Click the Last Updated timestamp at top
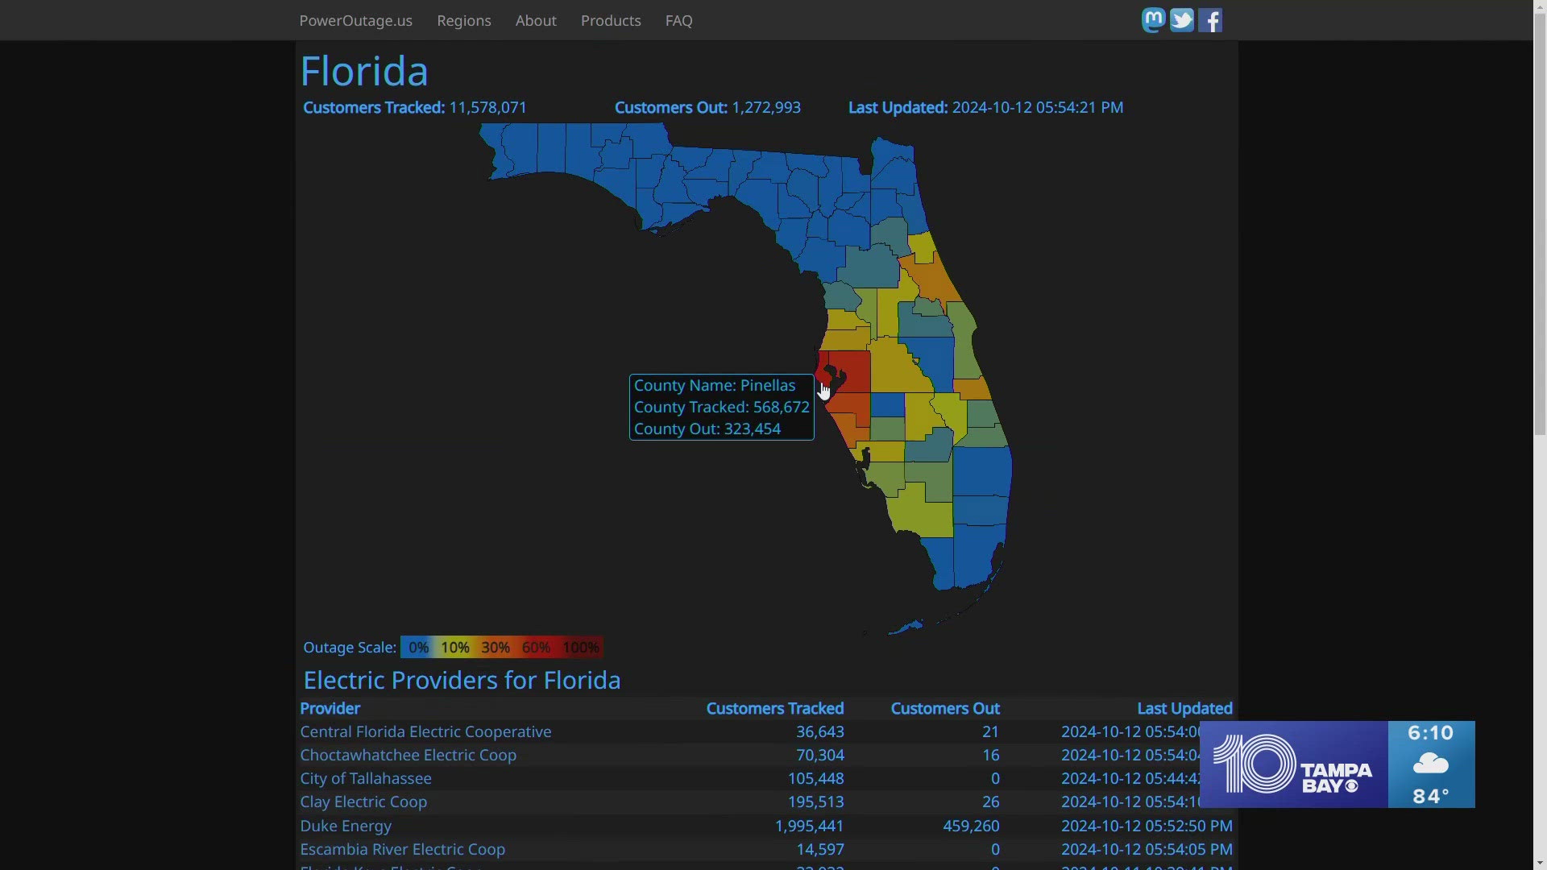 (985, 107)
